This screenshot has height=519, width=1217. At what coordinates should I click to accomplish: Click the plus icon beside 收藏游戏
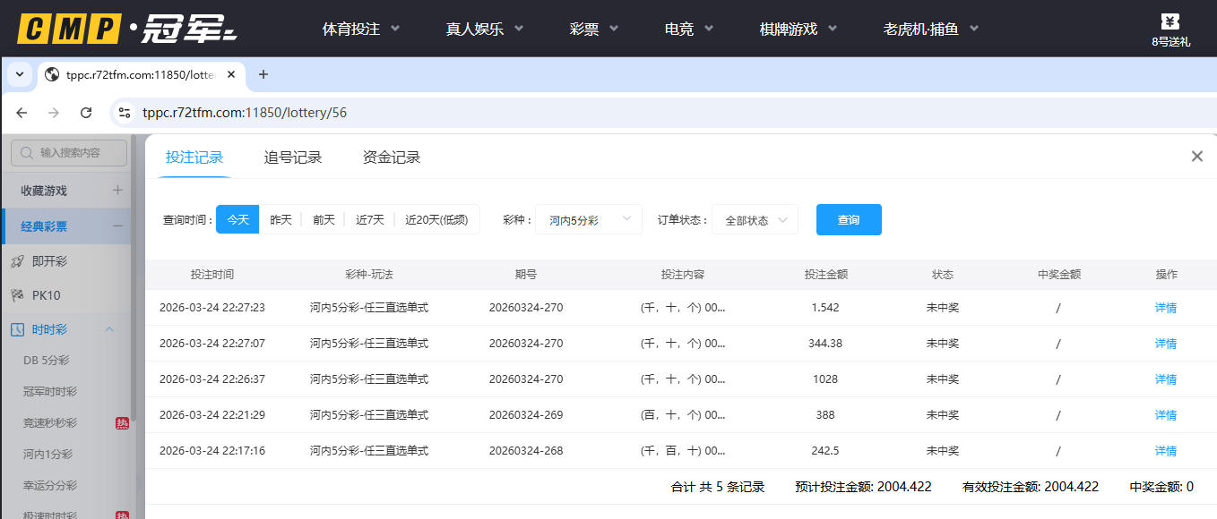click(x=117, y=190)
